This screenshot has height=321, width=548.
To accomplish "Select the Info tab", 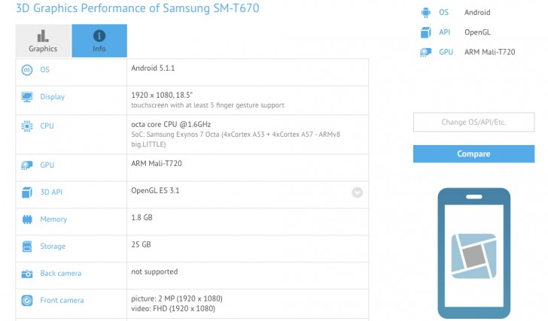I will click(99, 41).
